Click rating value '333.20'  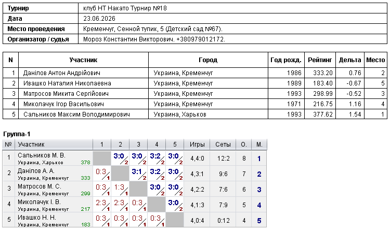coord(322,73)
